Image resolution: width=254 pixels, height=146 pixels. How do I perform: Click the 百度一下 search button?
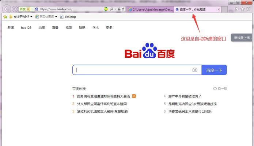(x=214, y=70)
